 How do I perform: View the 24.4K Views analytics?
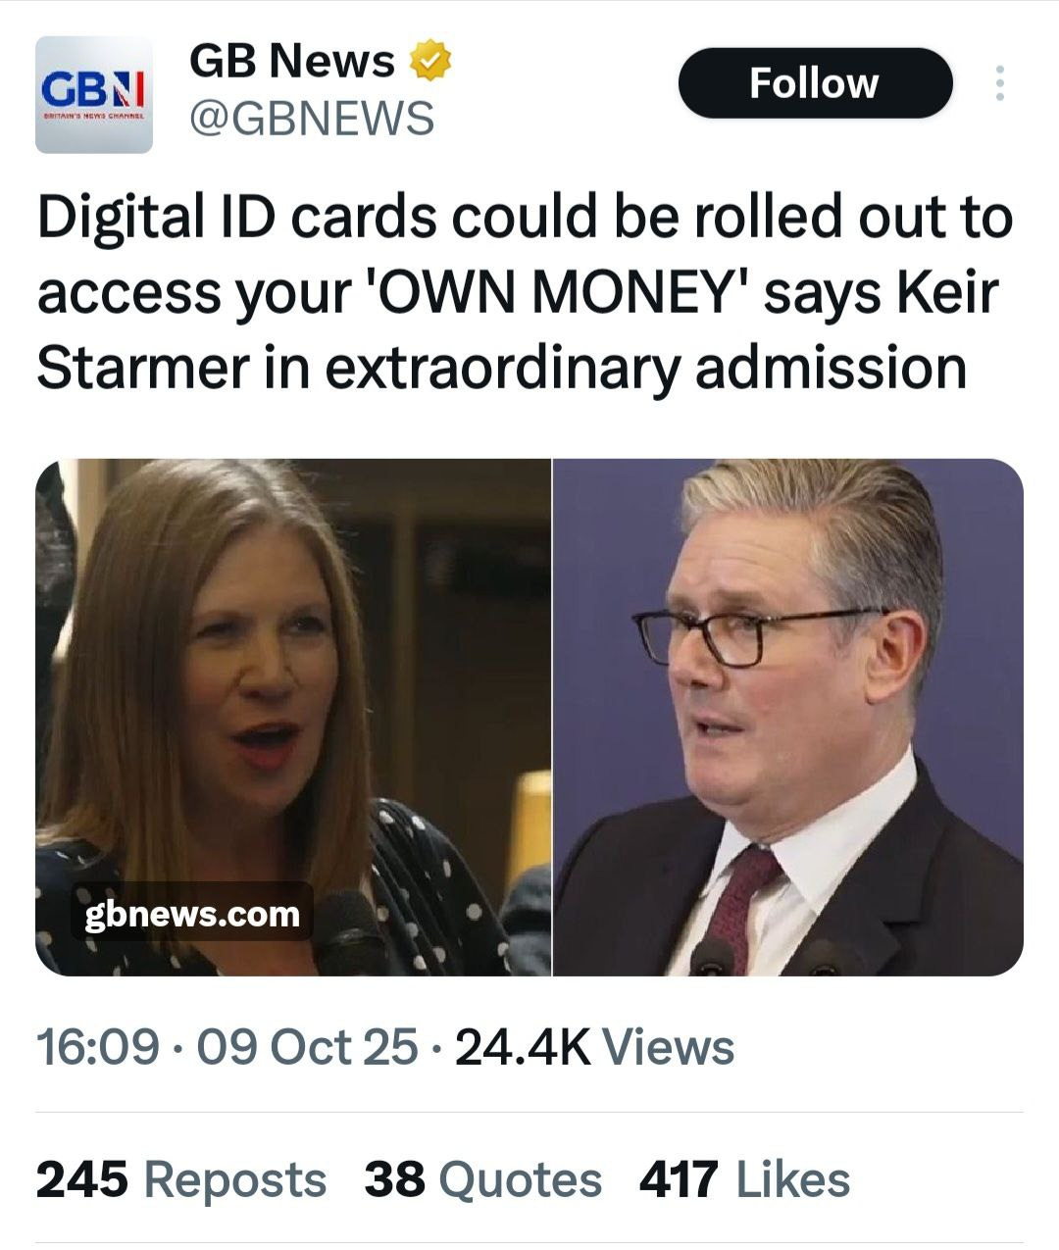(594, 1047)
